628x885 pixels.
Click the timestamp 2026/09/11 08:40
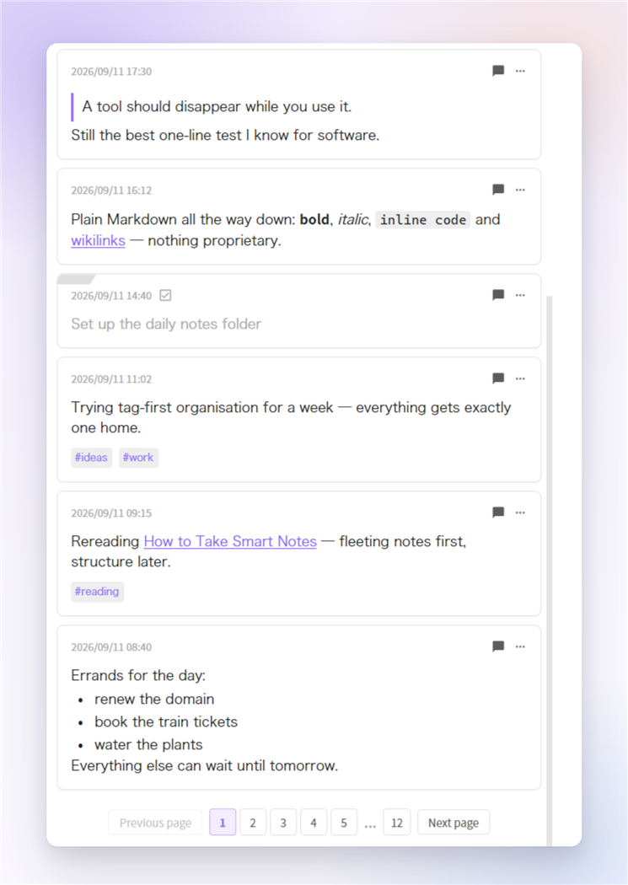pyautogui.click(x=111, y=647)
